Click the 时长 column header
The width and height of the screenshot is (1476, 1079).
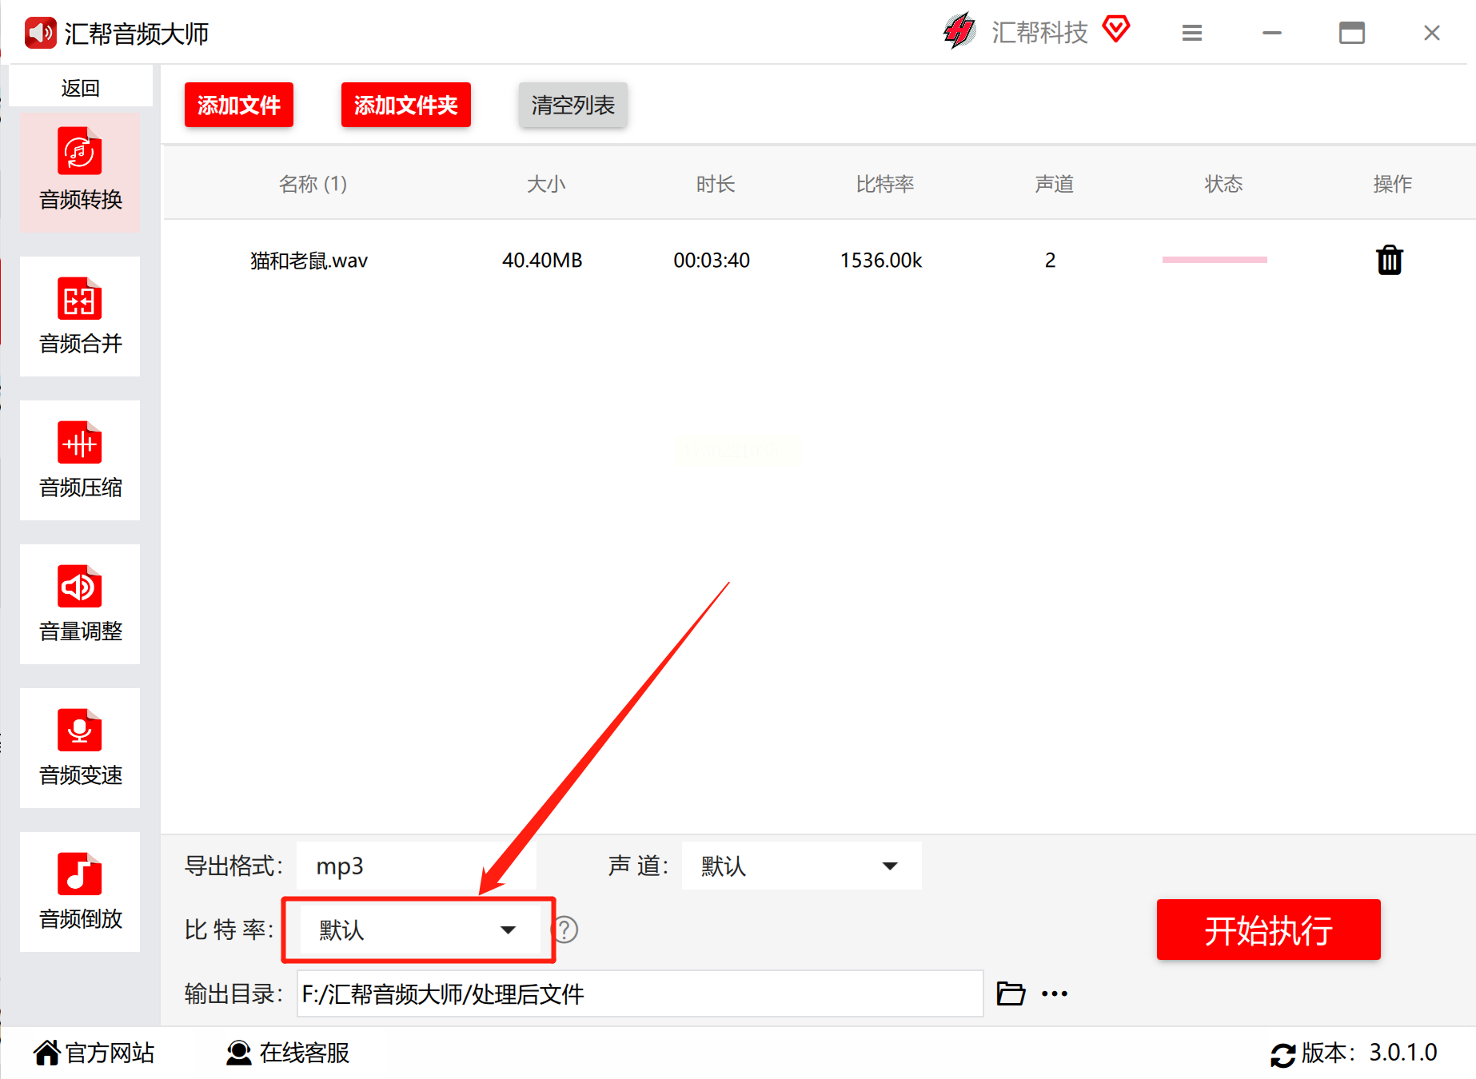[715, 184]
